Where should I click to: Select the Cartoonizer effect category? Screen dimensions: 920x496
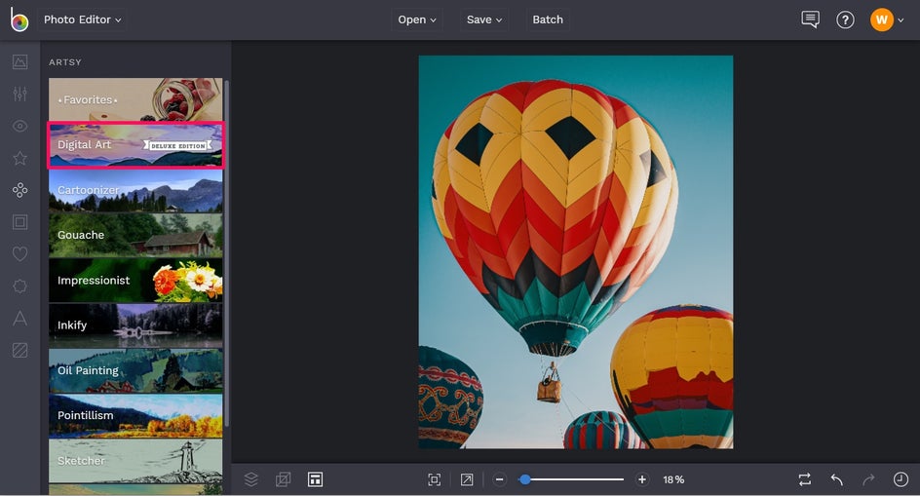[x=135, y=190]
